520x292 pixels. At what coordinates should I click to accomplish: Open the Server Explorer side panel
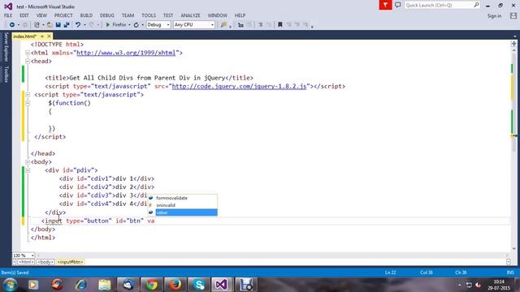[6, 47]
